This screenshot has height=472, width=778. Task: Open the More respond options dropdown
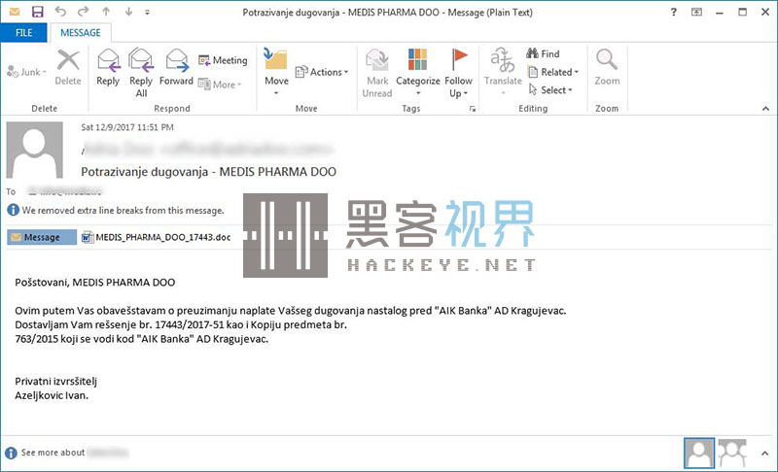tap(220, 84)
